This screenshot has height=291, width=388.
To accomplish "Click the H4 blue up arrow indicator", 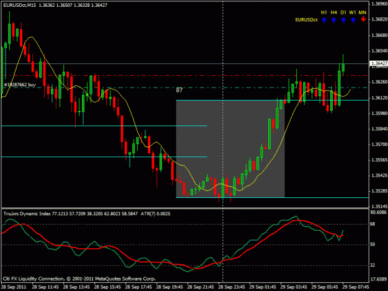I will [334, 20].
